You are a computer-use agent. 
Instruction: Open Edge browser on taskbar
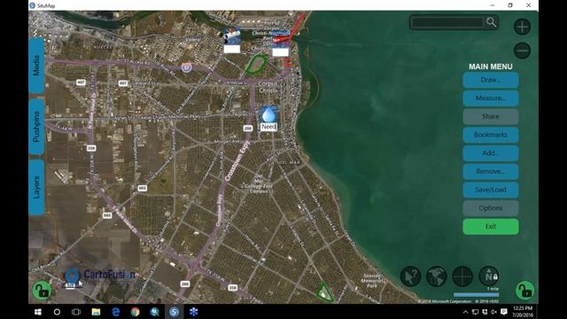(x=116, y=312)
